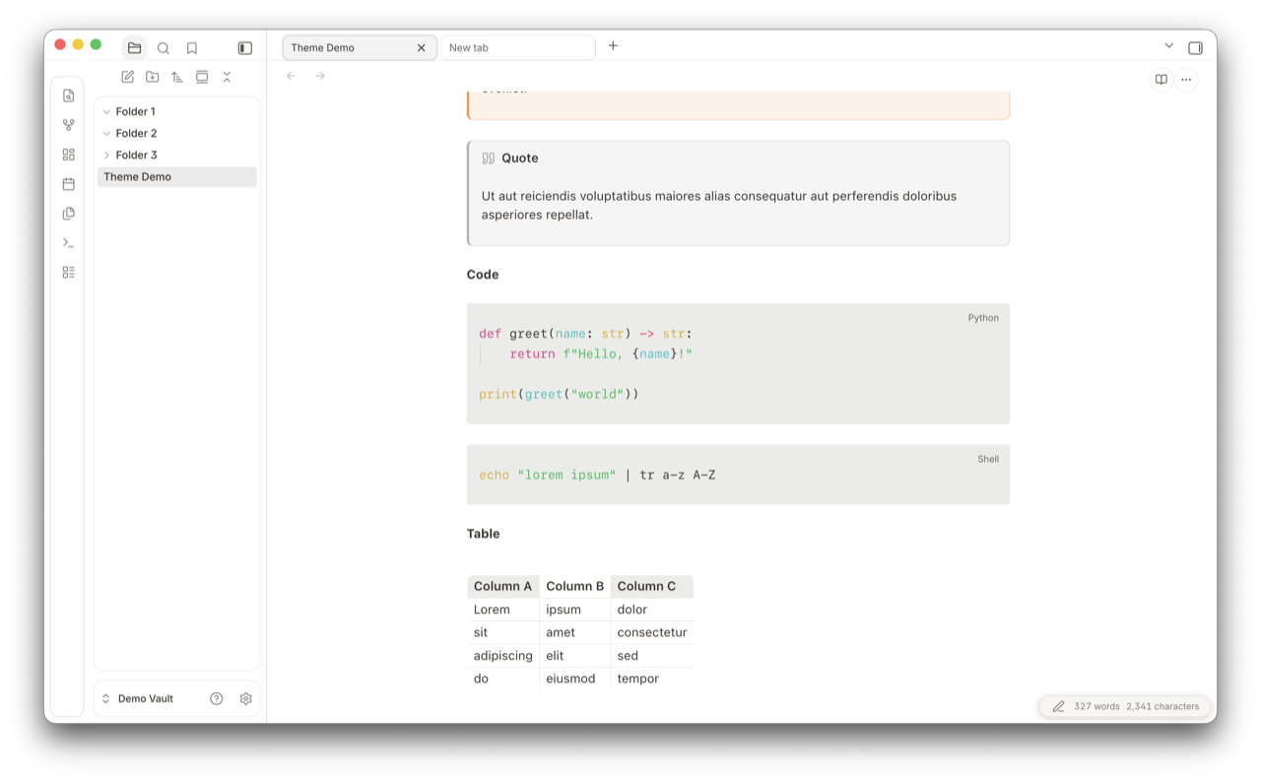
Task: Click the 'Lorem' table cell
Action: pos(502,609)
